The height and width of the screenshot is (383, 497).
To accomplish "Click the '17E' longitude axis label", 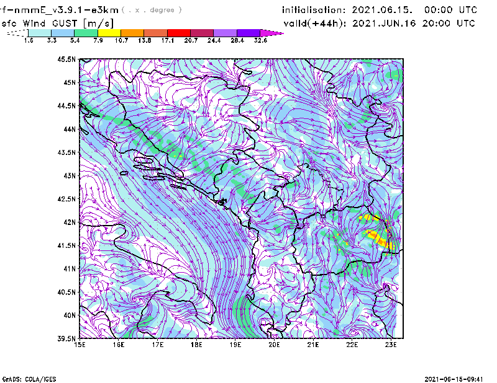I will [x=158, y=345].
